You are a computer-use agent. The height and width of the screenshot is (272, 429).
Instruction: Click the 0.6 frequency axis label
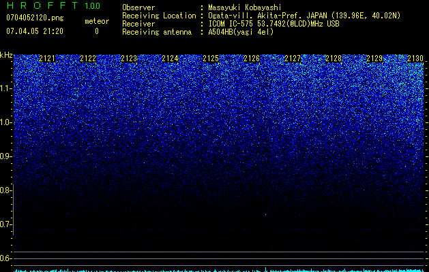[5, 258]
